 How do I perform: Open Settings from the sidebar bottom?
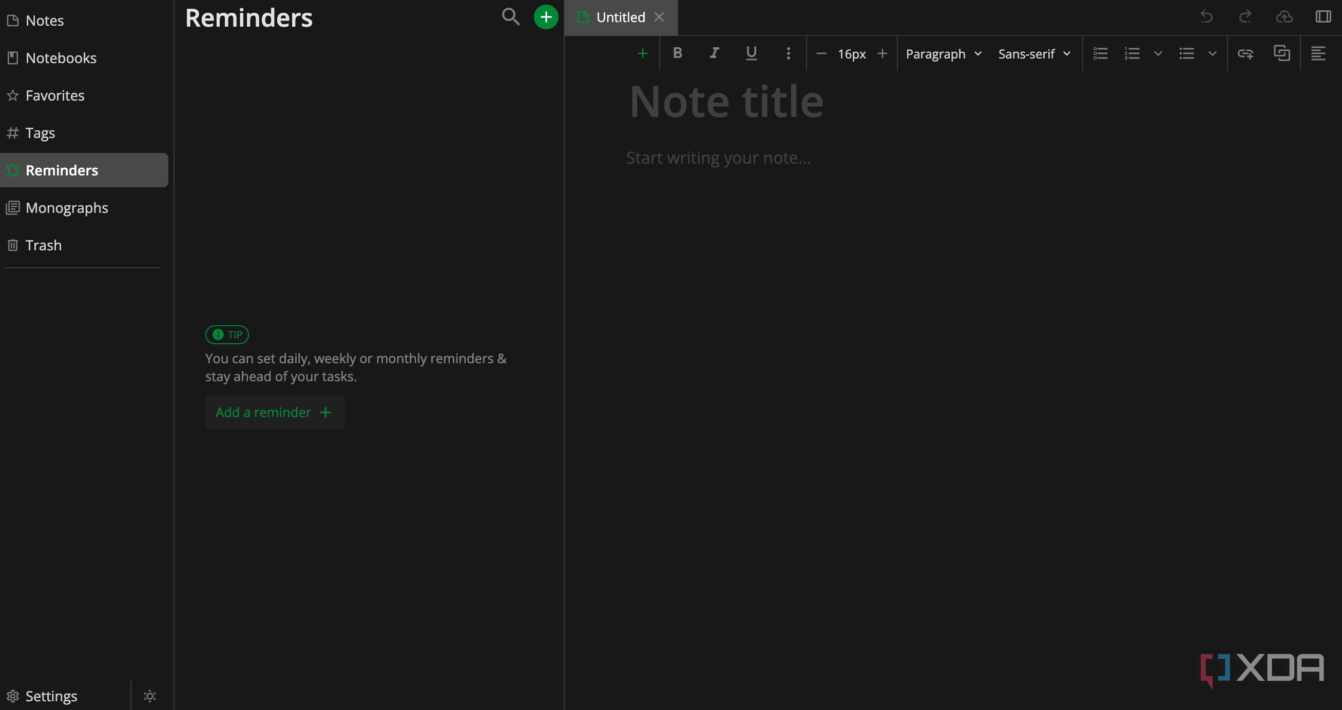point(51,696)
